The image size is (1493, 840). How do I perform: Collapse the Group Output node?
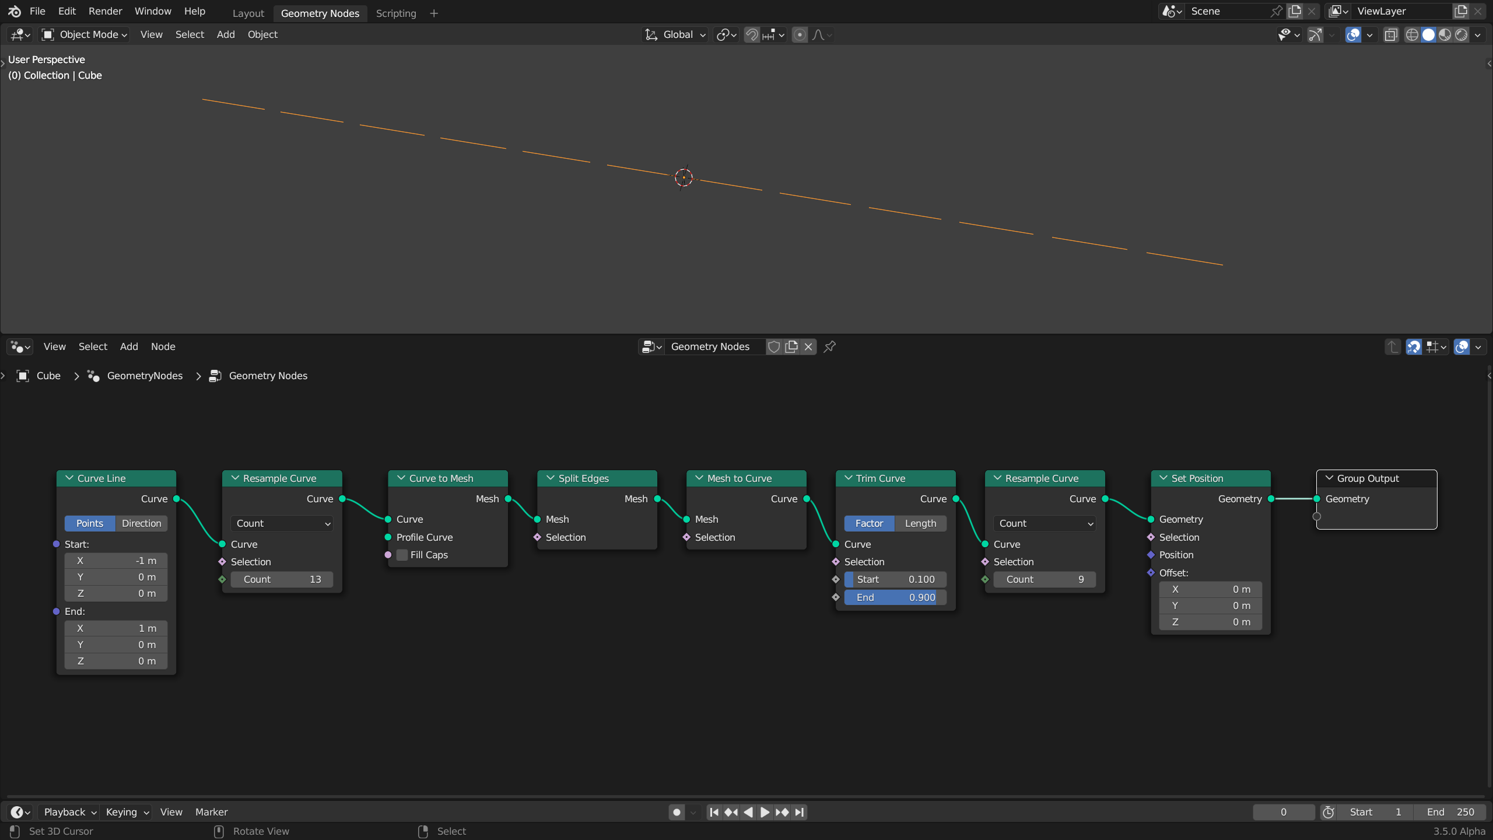[1330, 478]
